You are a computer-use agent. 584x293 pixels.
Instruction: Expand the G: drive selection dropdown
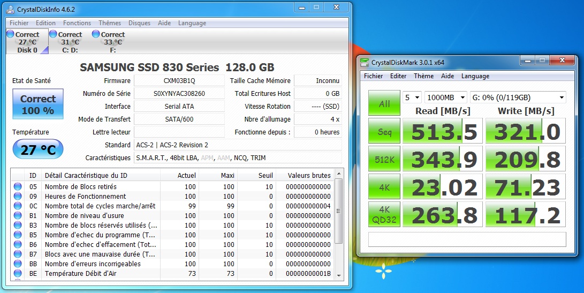pyautogui.click(x=518, y=97)
